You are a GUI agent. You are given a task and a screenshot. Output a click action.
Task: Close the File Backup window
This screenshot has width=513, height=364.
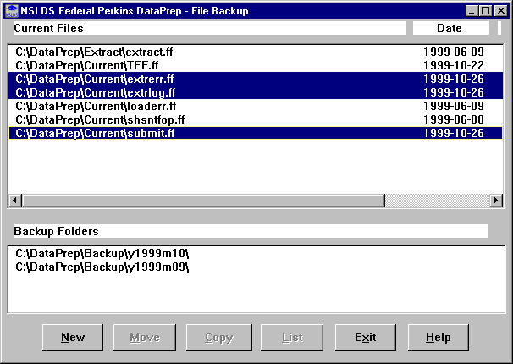point(501,12)
